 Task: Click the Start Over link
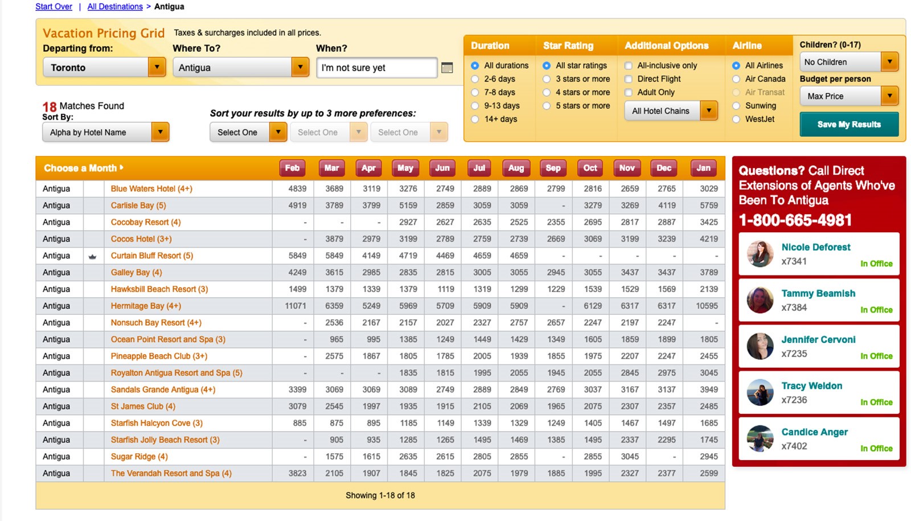click(x=54, y=7)
